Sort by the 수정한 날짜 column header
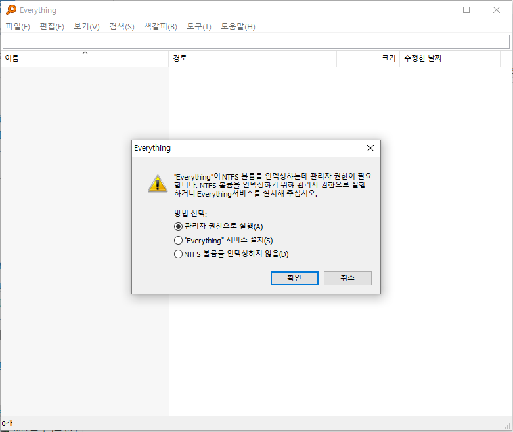 pos(450,58)
